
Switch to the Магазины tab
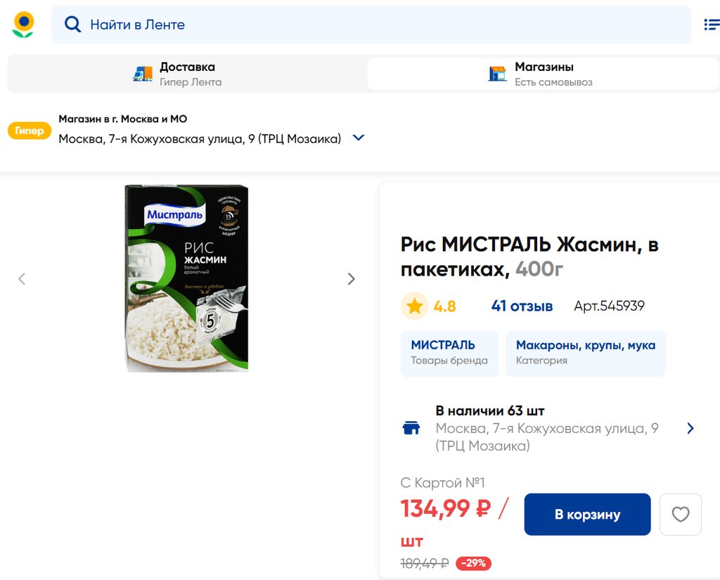tap(541, 74)
